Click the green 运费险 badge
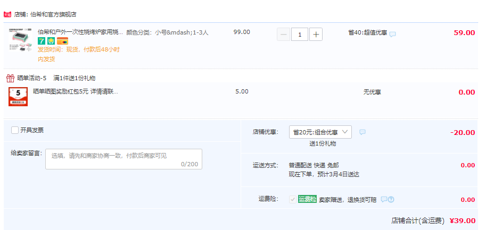The height and width of the screenshot is (230, 486). [307, 199]
